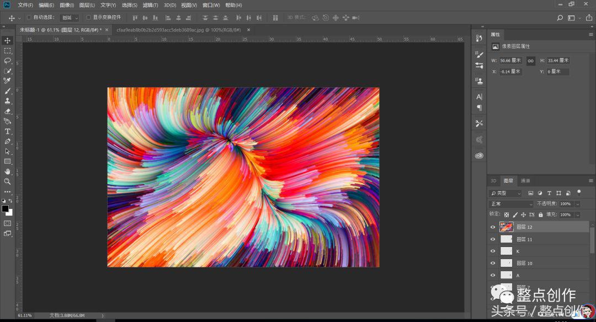This screenshot has height=322, width=596.
Task: Click the foreground color swatch
Action: [x=6, y=209]
